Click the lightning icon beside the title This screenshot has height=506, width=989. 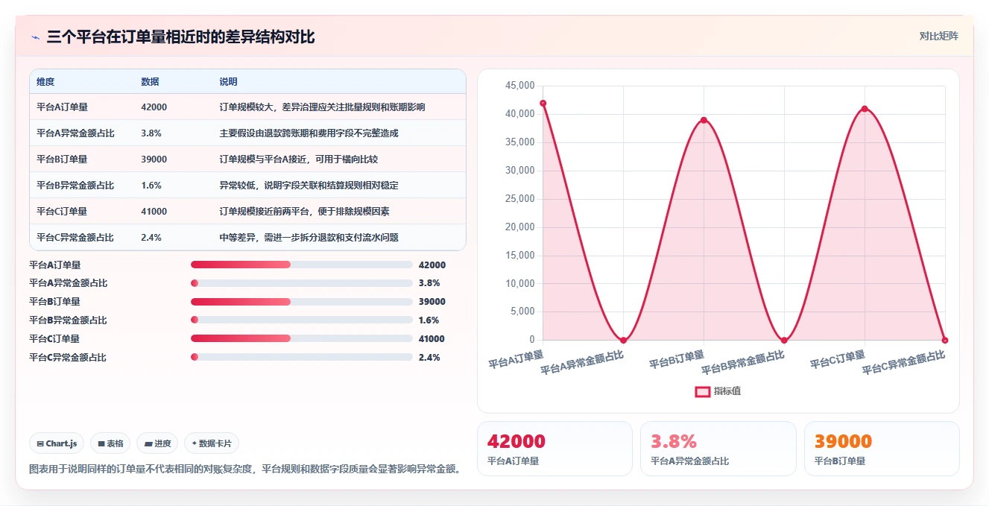coord(35,37)
